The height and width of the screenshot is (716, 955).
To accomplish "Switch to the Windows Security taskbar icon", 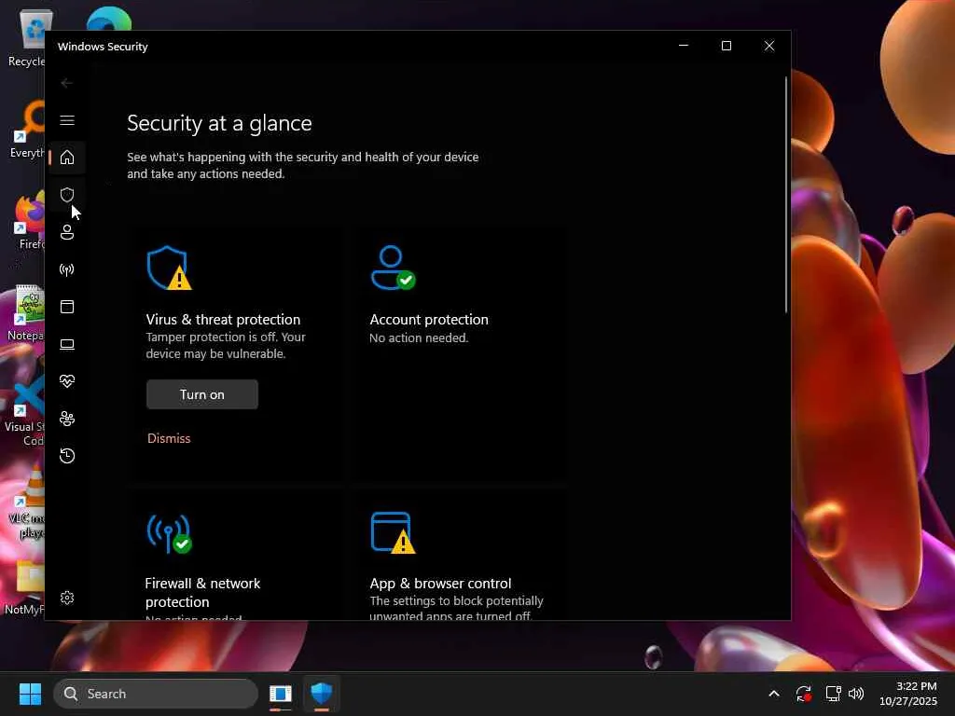I will tap(321, 694).
